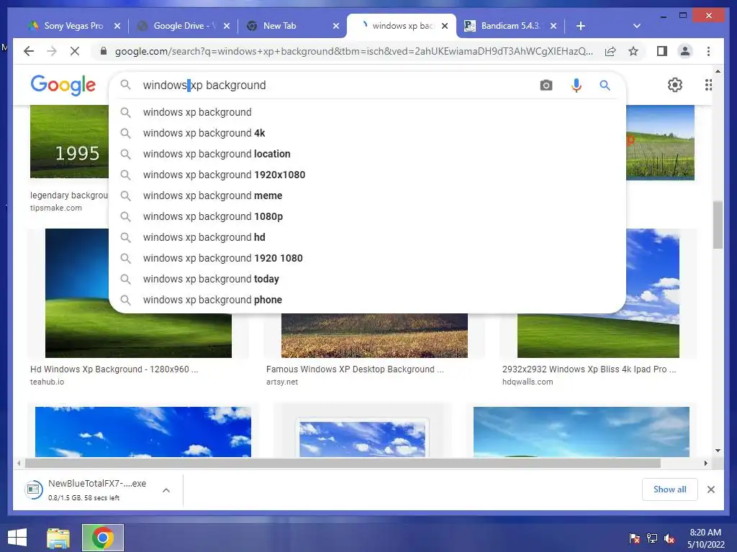Expand NewBlueTotalFX7 download options chevron
737x552 pixels.
166,490
